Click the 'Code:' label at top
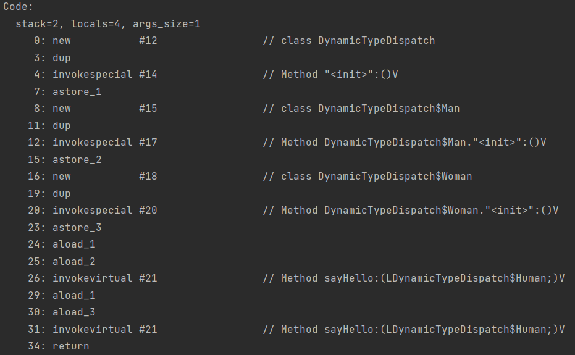Image resolution: width=575 pixels, height=355 pixels. pos(19,7)
